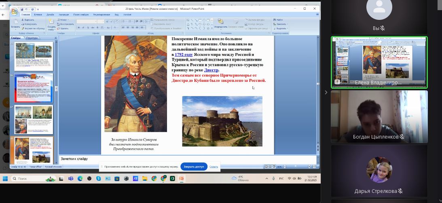This screenshot has height=203, width=442.
Task: Click the Save icon in quick access toolbar
Action: (22, 9)
